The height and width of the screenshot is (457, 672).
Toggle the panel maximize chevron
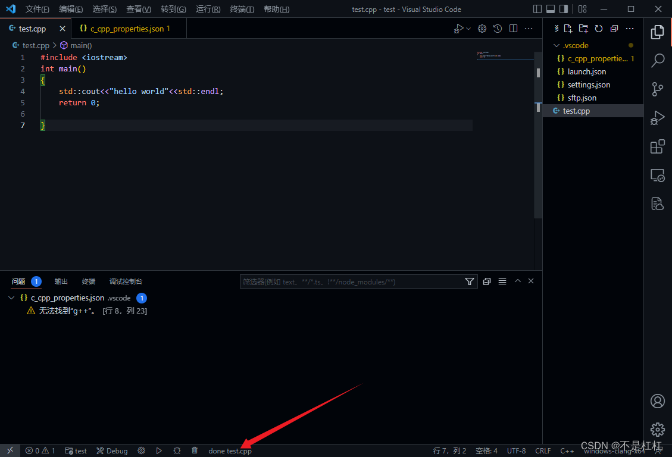coord(517,281)
